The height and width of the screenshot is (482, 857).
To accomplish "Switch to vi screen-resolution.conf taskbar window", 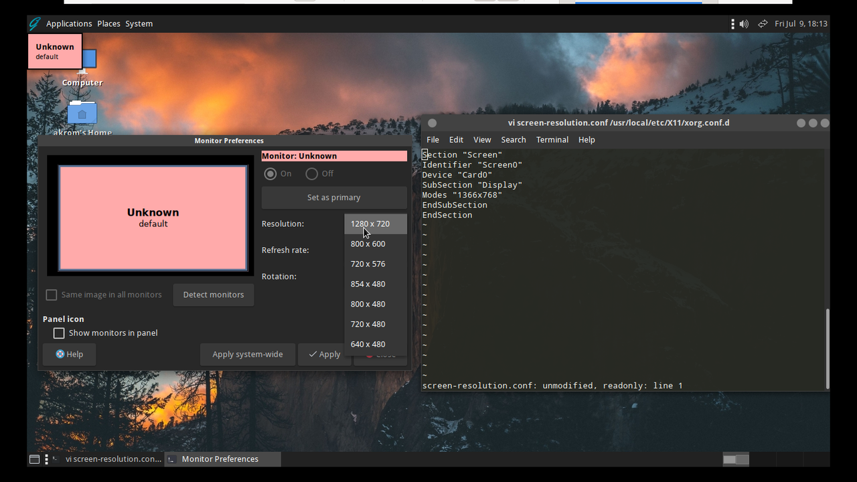I will point(108,459).
